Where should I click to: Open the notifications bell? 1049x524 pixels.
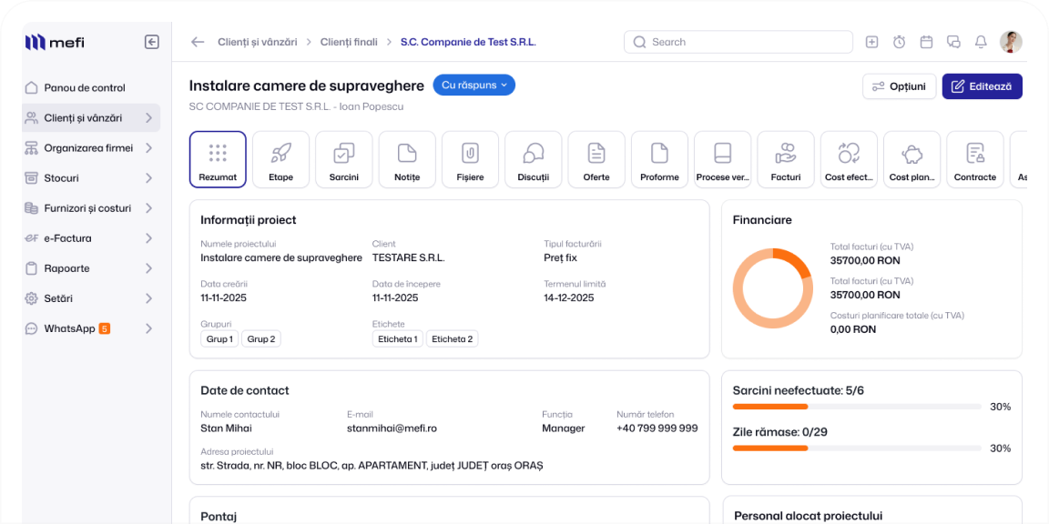tap(981, 42)
